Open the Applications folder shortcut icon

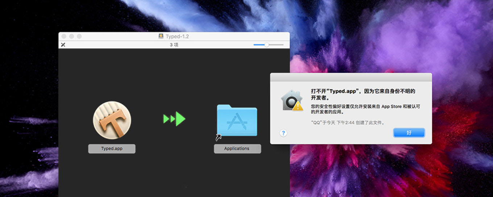(x=237, y=121)
